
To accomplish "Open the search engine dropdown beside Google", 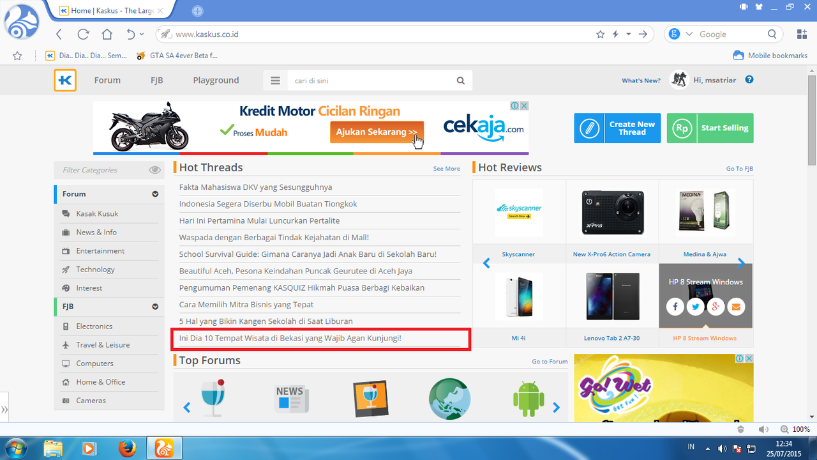I will pyautogui.click(x=689, y=34).
